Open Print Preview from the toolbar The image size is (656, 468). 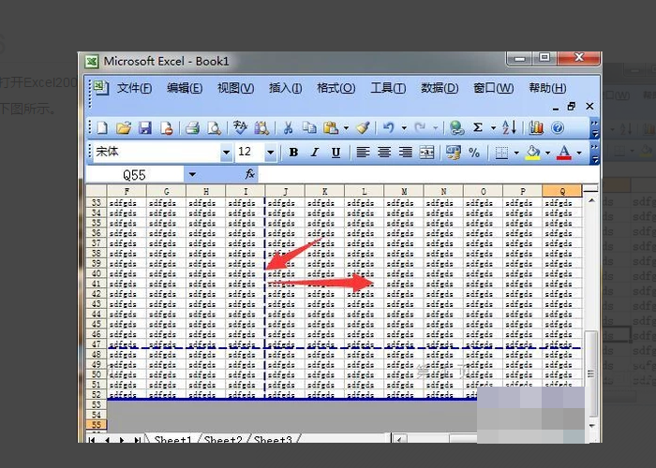pyautogui.click(x=214, y=128)
